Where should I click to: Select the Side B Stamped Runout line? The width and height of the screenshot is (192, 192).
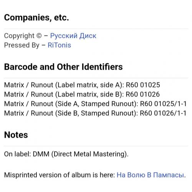click(x=95, y=113)
